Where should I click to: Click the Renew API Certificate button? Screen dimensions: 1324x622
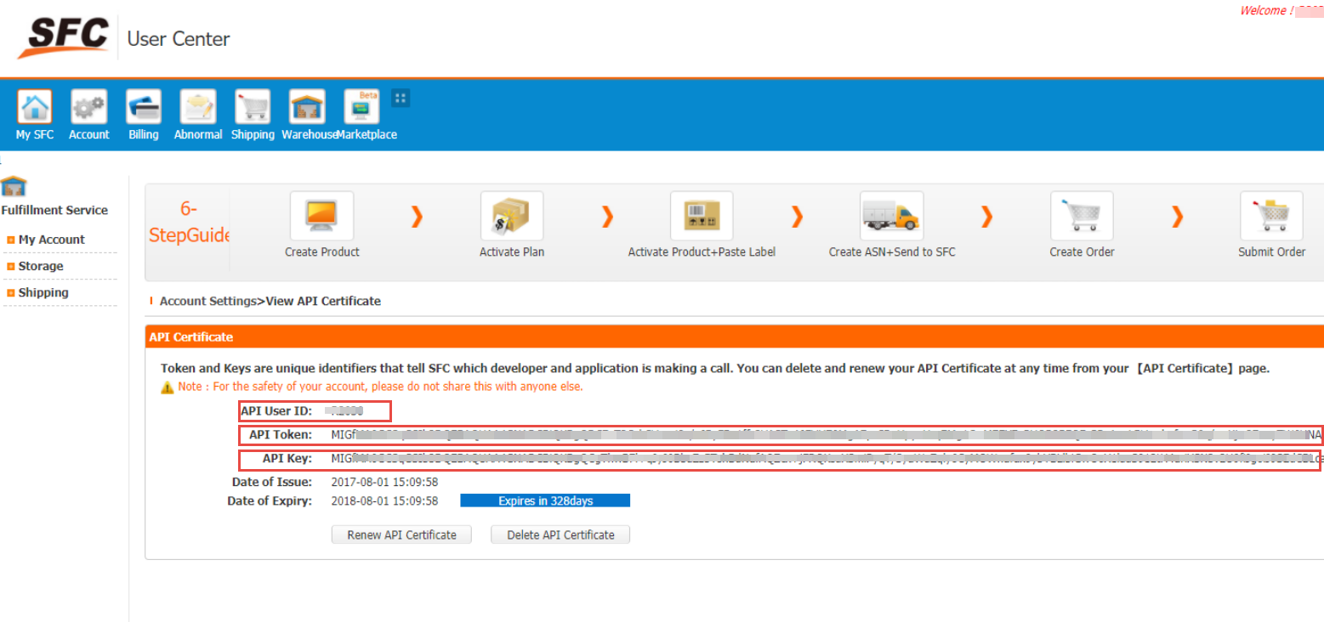tap(401, 534)
